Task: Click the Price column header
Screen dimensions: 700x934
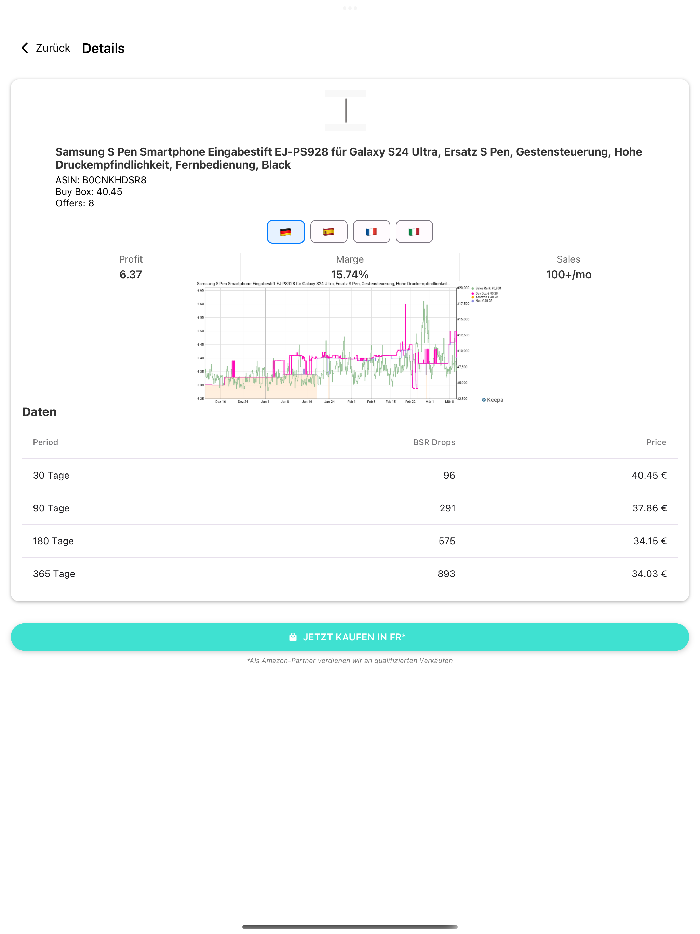Action: point(656,442)
